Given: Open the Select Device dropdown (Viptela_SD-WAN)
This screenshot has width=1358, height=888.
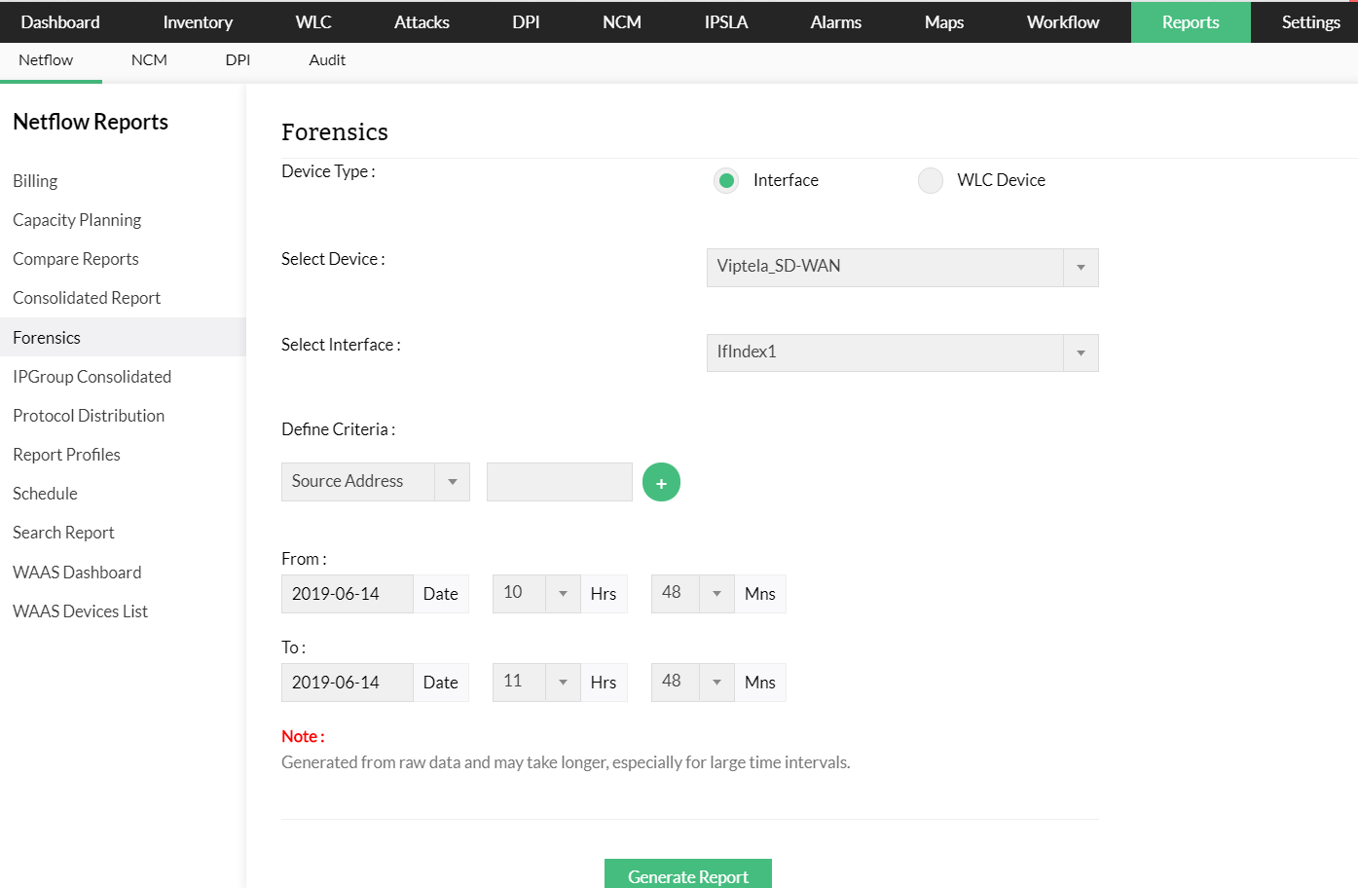Looking at the screenshot, I should (901, 268).
